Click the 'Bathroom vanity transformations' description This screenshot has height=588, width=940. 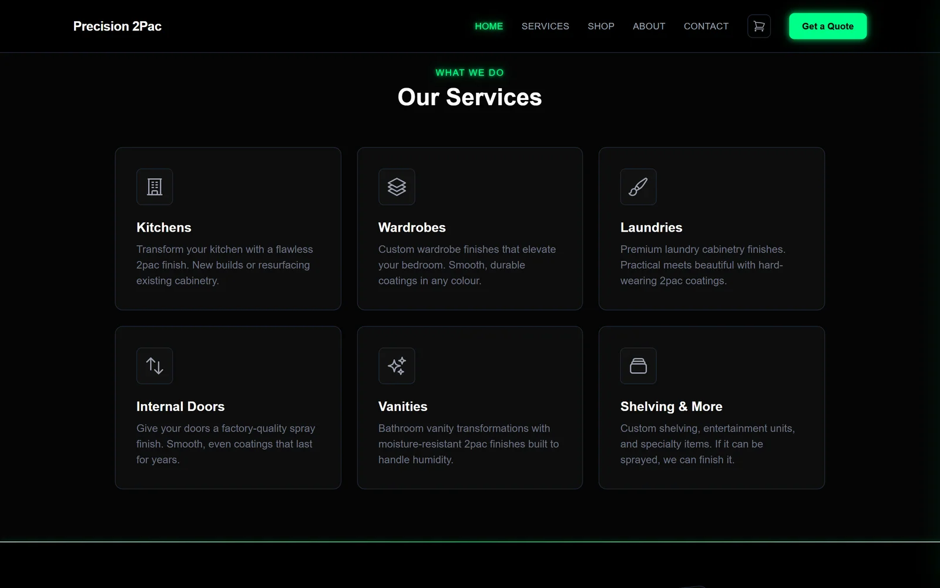(x=469, y=444)
